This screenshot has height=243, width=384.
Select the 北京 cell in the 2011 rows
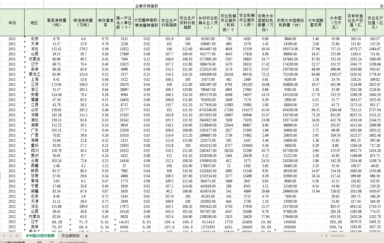[x=33, y=38]
